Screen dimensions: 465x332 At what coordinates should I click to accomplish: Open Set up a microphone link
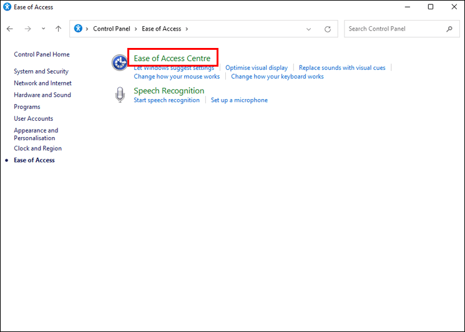point(239,100)
